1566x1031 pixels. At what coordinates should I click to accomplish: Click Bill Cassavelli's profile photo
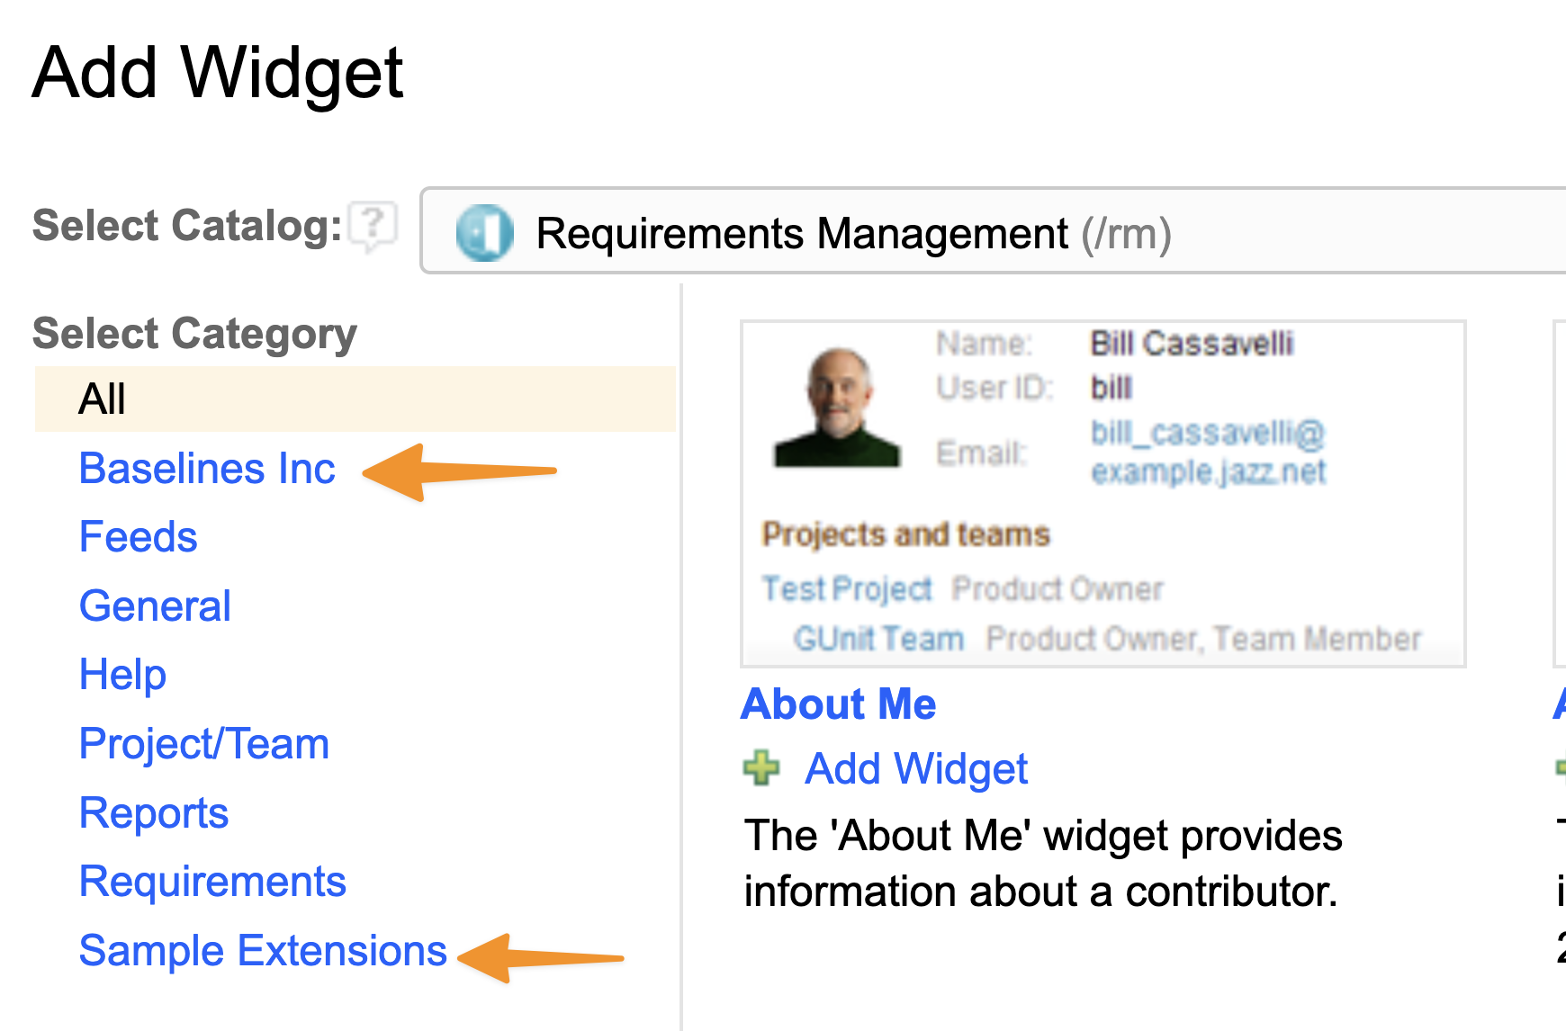(838, 408)
